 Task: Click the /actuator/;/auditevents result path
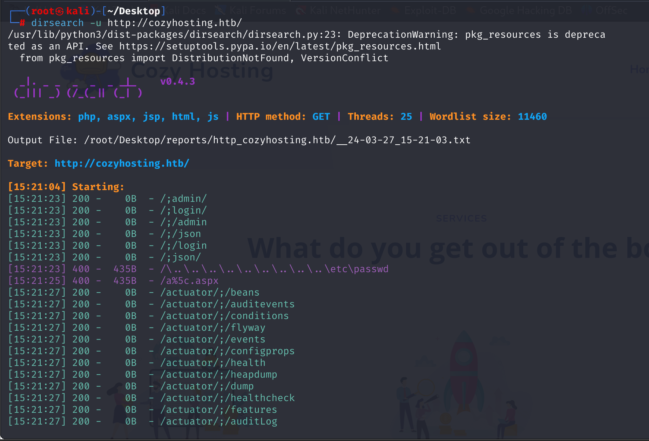click(228, 304)
